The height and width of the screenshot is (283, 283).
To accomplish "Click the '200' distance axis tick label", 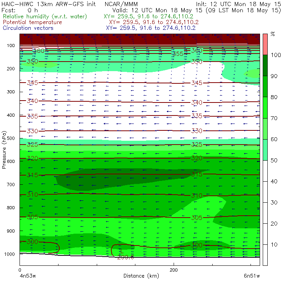I will click(174, 270).
